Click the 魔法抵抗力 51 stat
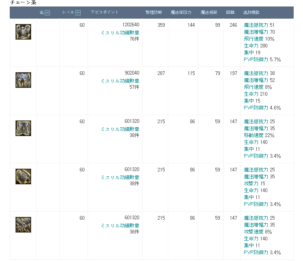Image resolution: width=303 pixels, height=261 pixels. [259, 25]
